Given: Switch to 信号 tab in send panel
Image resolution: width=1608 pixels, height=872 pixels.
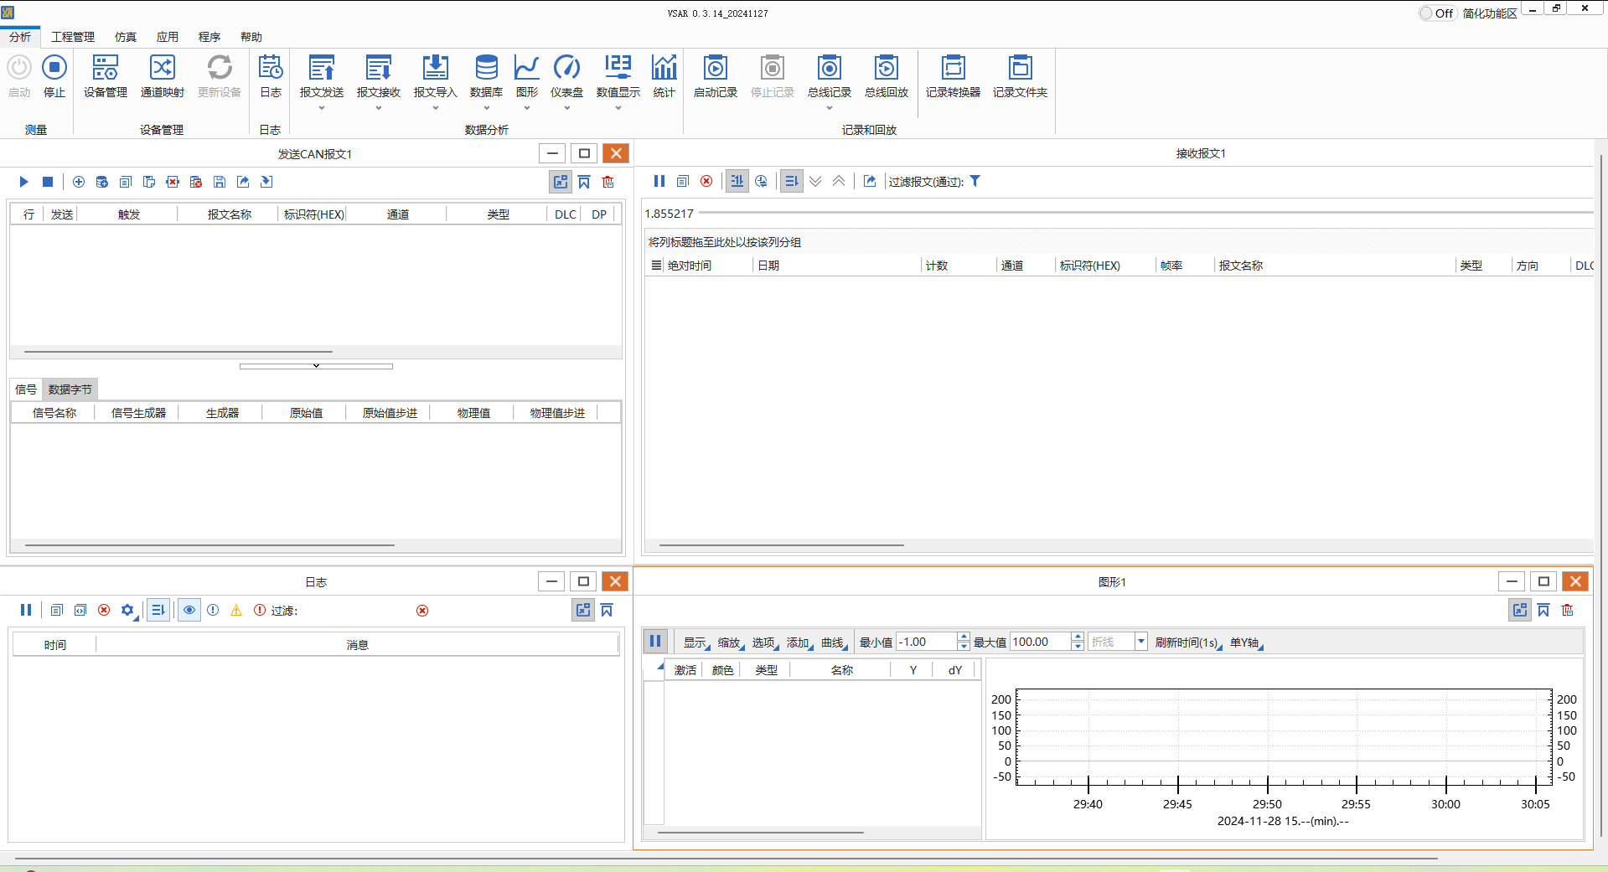Looking at the screenshot, I should [26, 390].
